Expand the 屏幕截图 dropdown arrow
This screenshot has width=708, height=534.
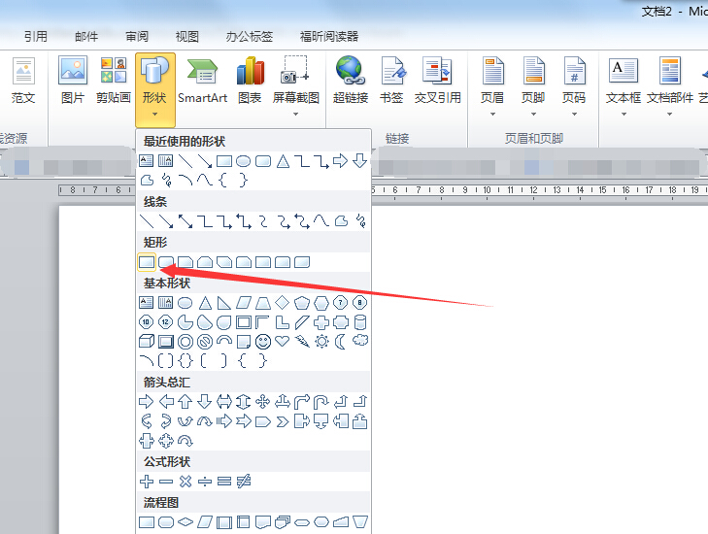tap(296, 115)
